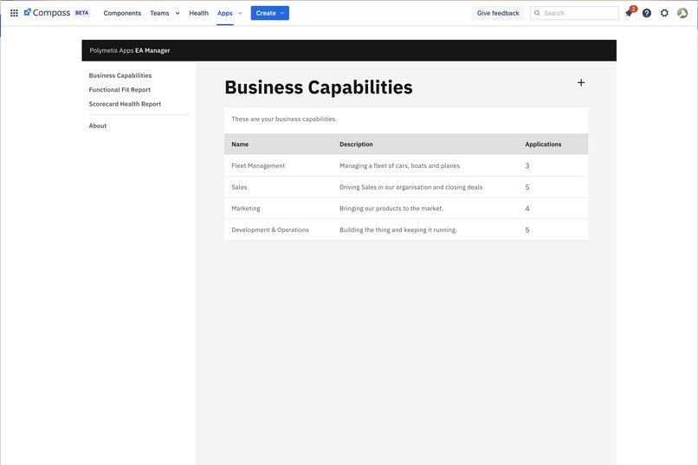Click the applications count for Sales
Viewport: 698px width, 465px height.
click(527, 187)
